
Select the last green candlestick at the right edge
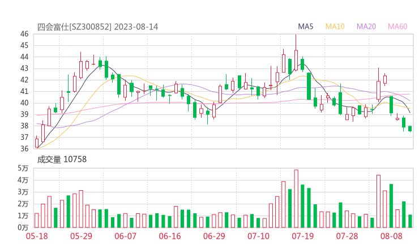410,128
